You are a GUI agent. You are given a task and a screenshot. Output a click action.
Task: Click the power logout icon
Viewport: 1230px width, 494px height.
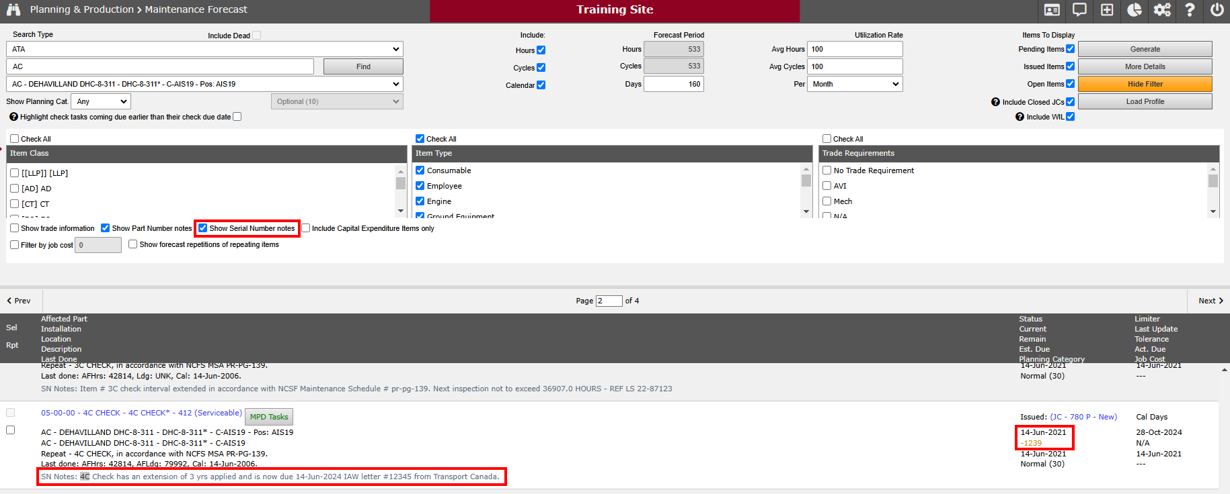click(x=1217, y=10)
